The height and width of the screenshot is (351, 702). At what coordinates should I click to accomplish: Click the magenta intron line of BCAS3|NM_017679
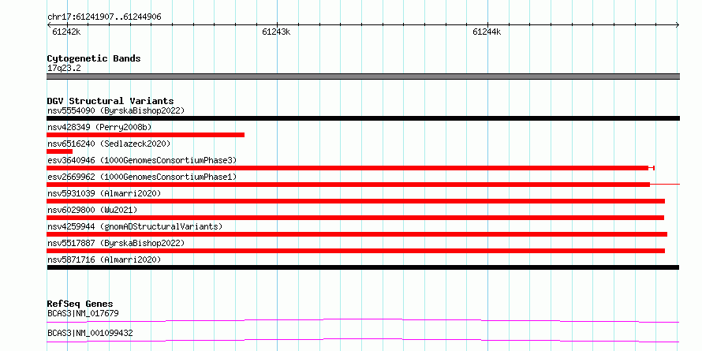363,320
